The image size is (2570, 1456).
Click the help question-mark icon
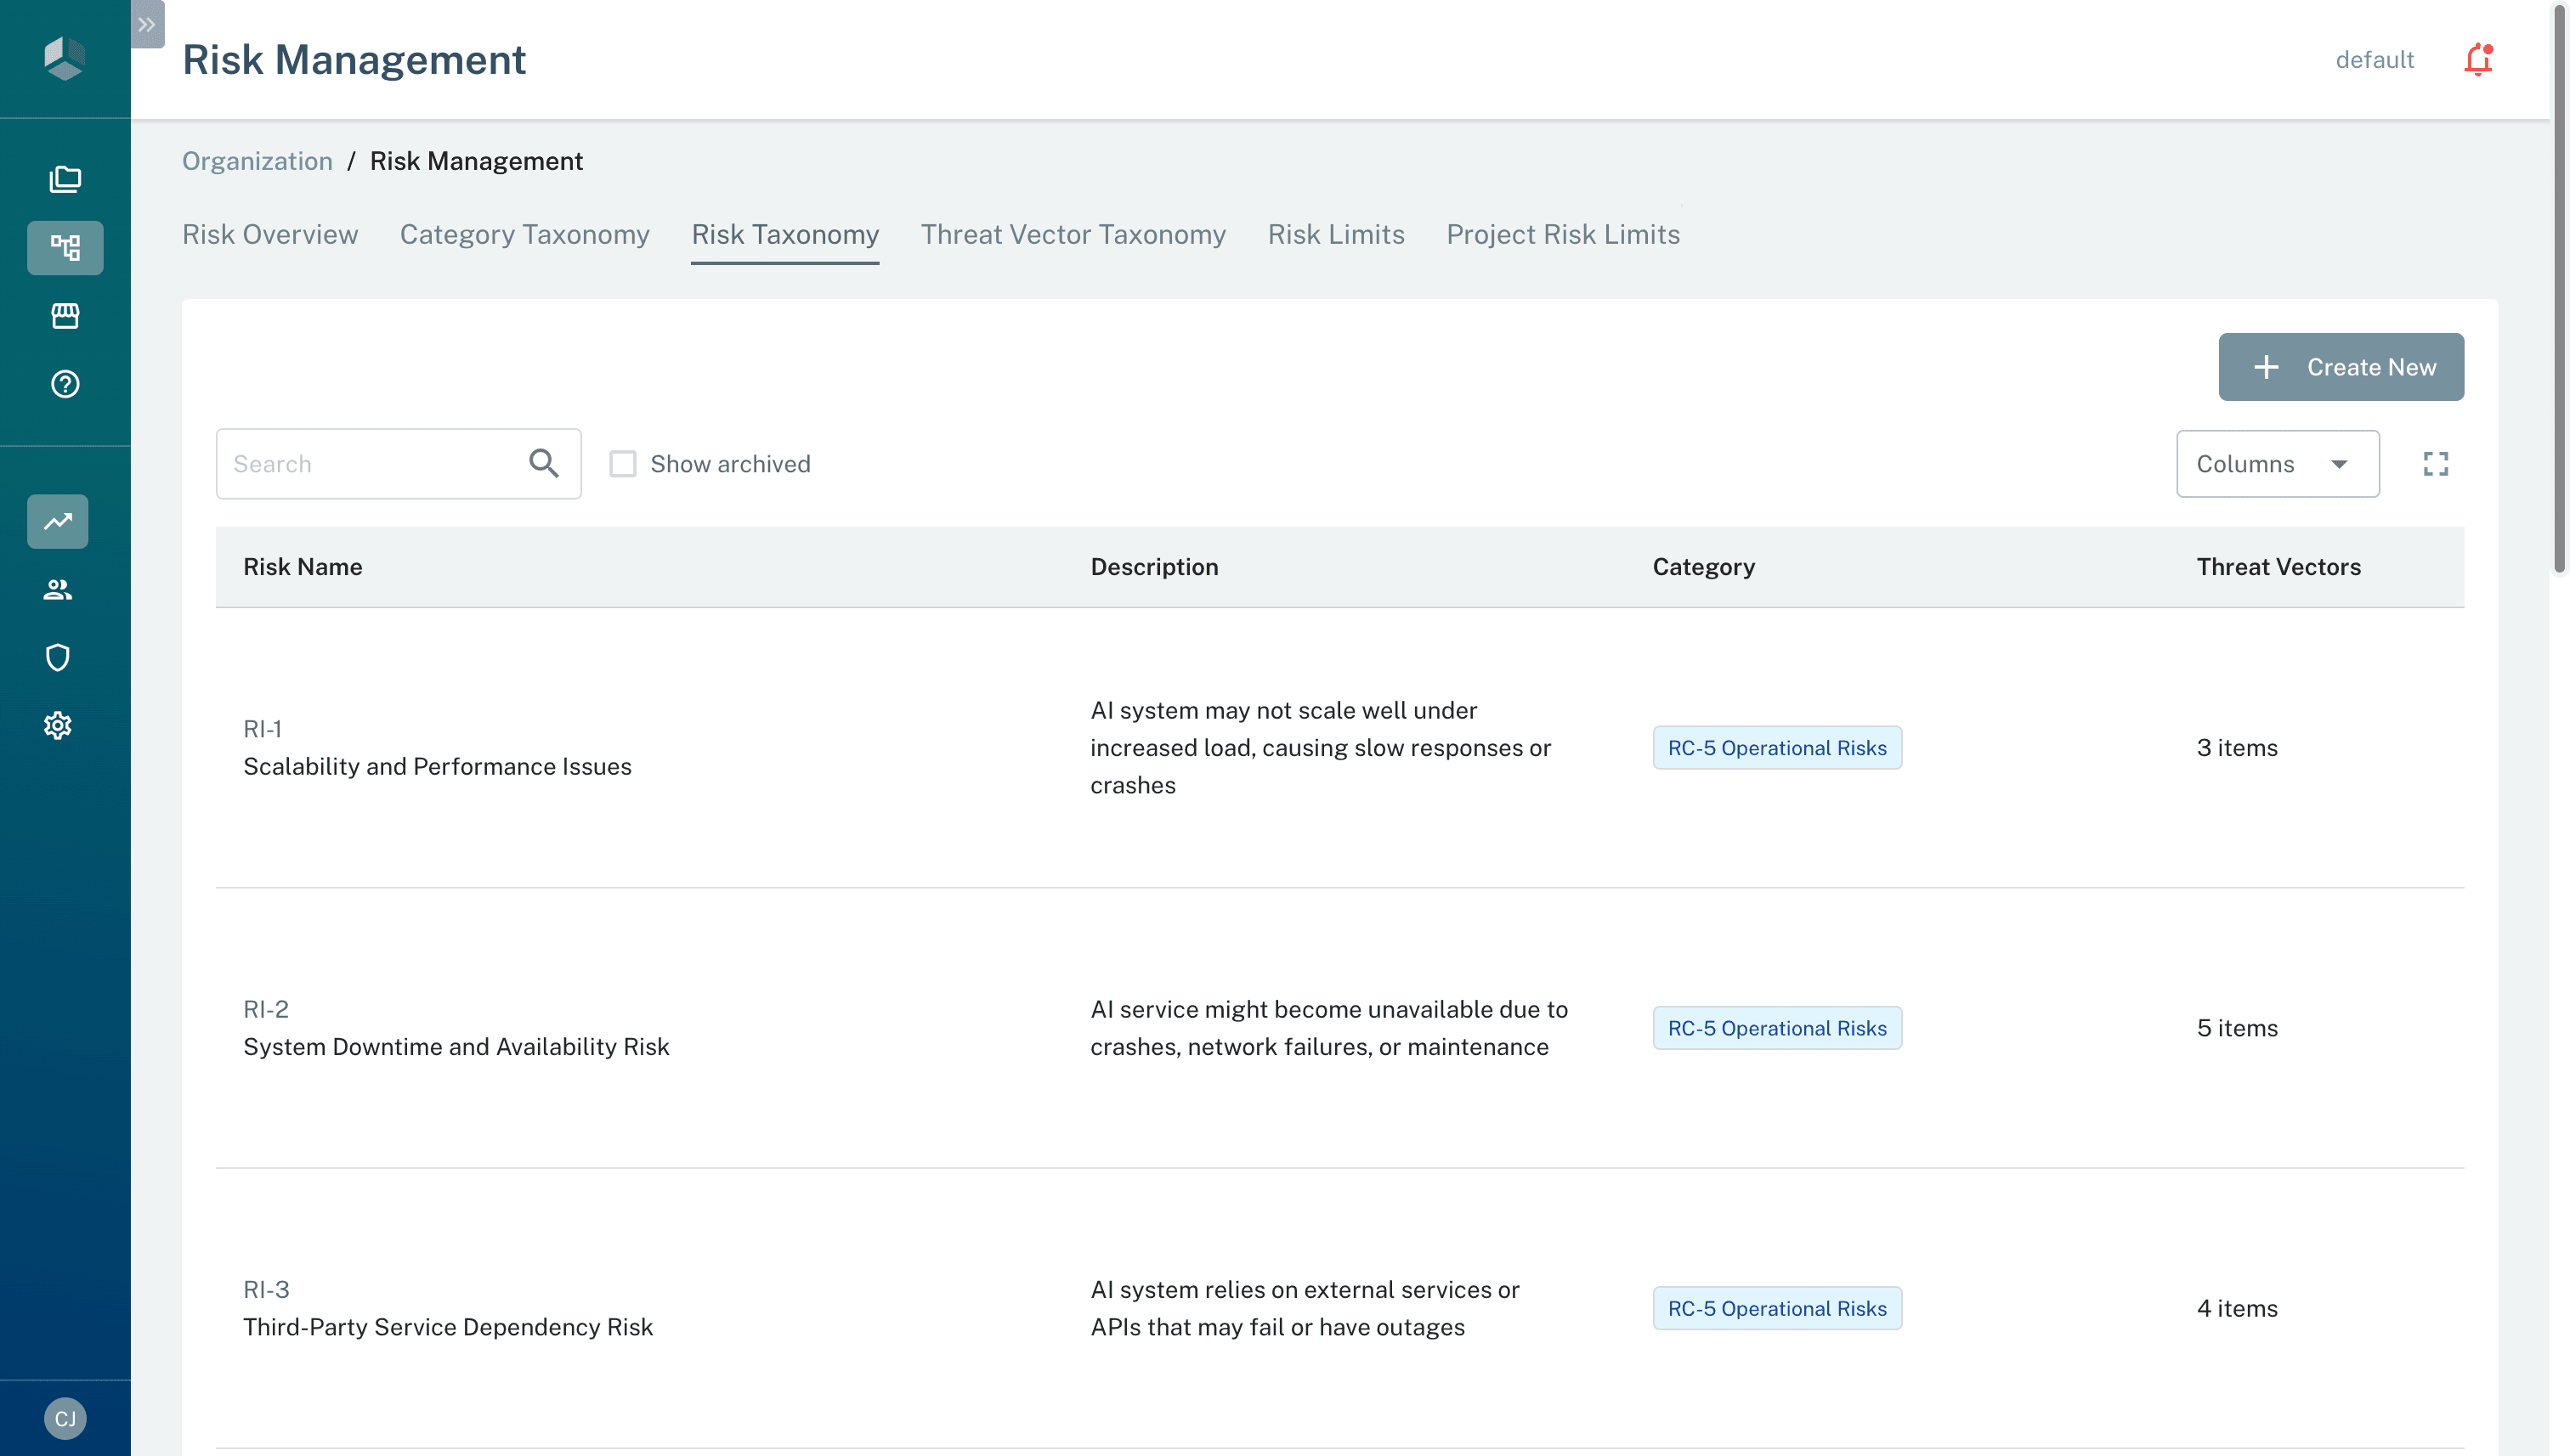click(65, 384)
